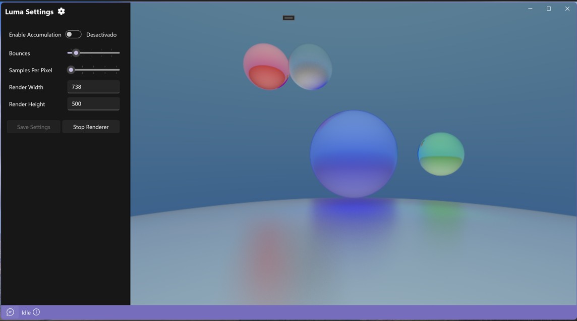This screenshot has height=321, width=577.
Task: Click the Samples Per Pixel slider handle
Action: [71, 70]
